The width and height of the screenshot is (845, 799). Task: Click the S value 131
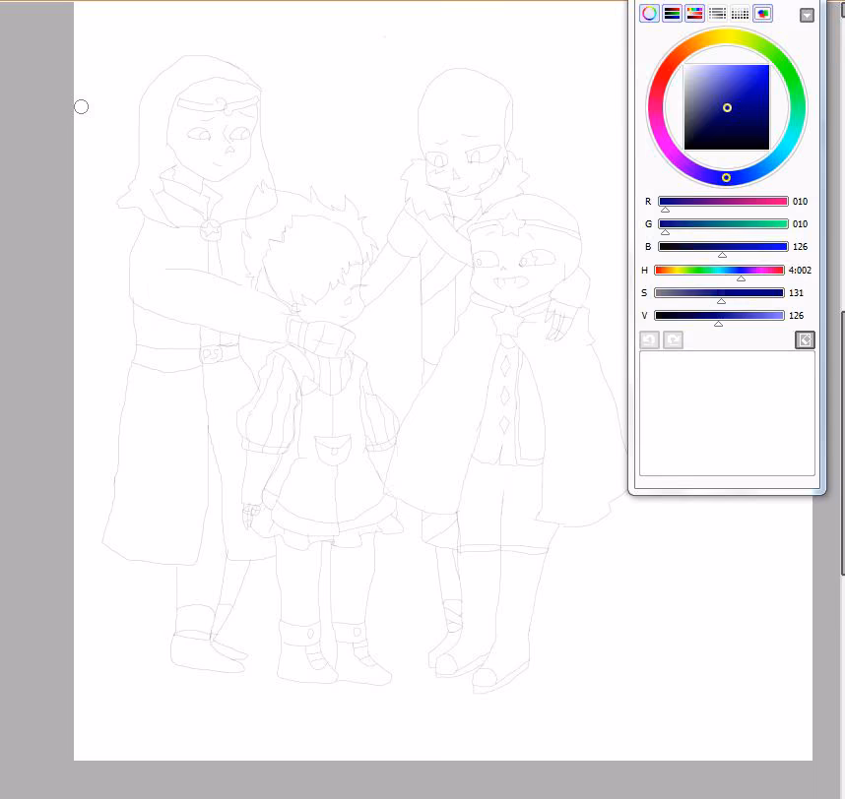coord(796,293)
